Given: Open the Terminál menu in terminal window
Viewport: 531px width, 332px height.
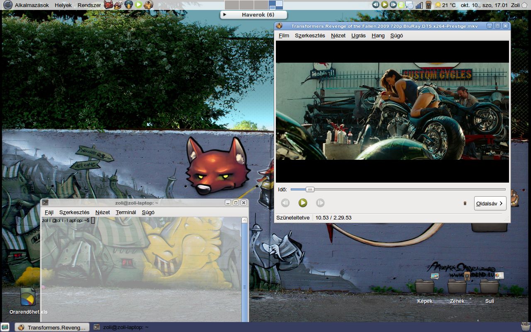Looking at the screenshot, I should pyautogui.click(x=126, y=212).
